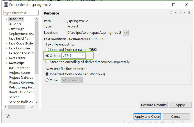Click the tree vertical scrollbar thumb
This screenshot has width=194, height=127.
pyautogui.click(x=37, y=47)
